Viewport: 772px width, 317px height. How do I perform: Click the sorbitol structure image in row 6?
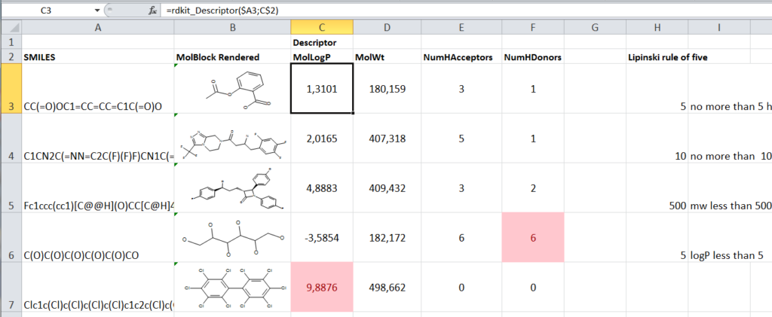[x=232, y=237]
